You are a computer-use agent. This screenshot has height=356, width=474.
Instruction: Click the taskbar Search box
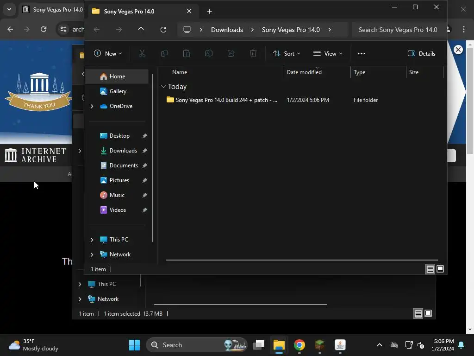coord(196,345)
